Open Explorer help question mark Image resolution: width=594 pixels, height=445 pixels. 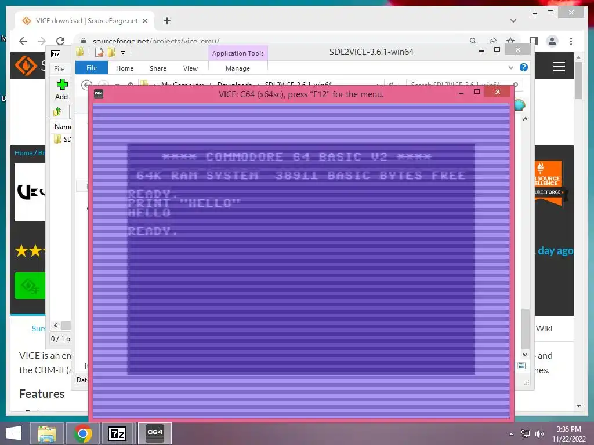[x=524, y=67]
